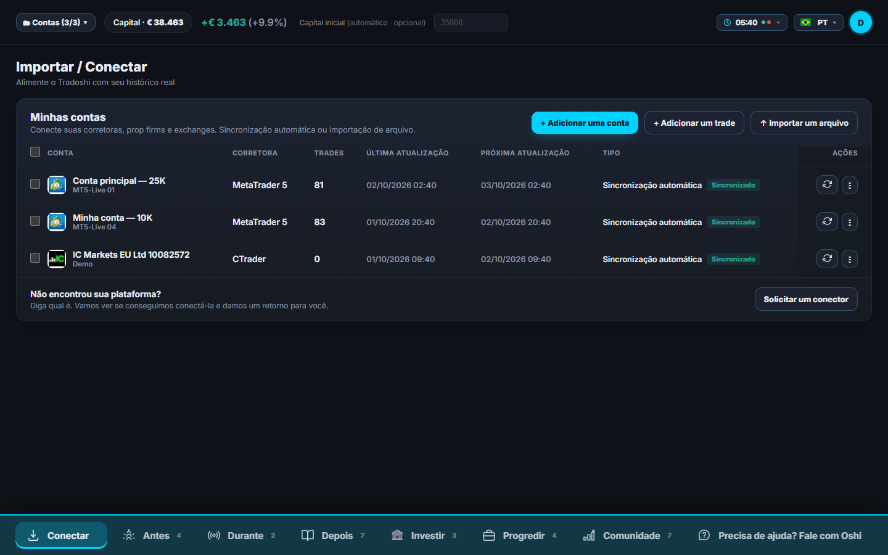Click Adicionar uma conta button
Screen dimensions: 888x555
coord(585,123)
